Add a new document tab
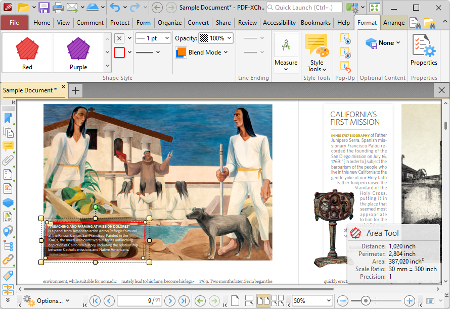 click(x=75, y=90)
